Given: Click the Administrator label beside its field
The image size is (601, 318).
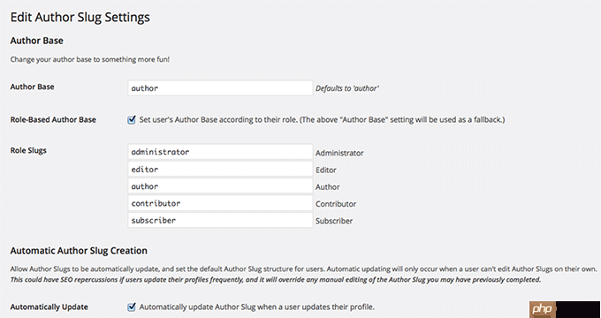Looking at the screenshot, I should [x=339, y=153].
